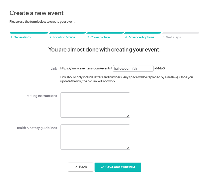Switch to the 3. Cover picture step
Screen dimensions: 209x181
(x=99, y=37)
